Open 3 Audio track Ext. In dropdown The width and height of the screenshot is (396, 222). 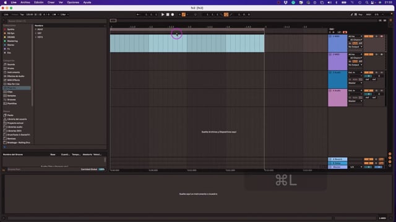coord(355,73)
